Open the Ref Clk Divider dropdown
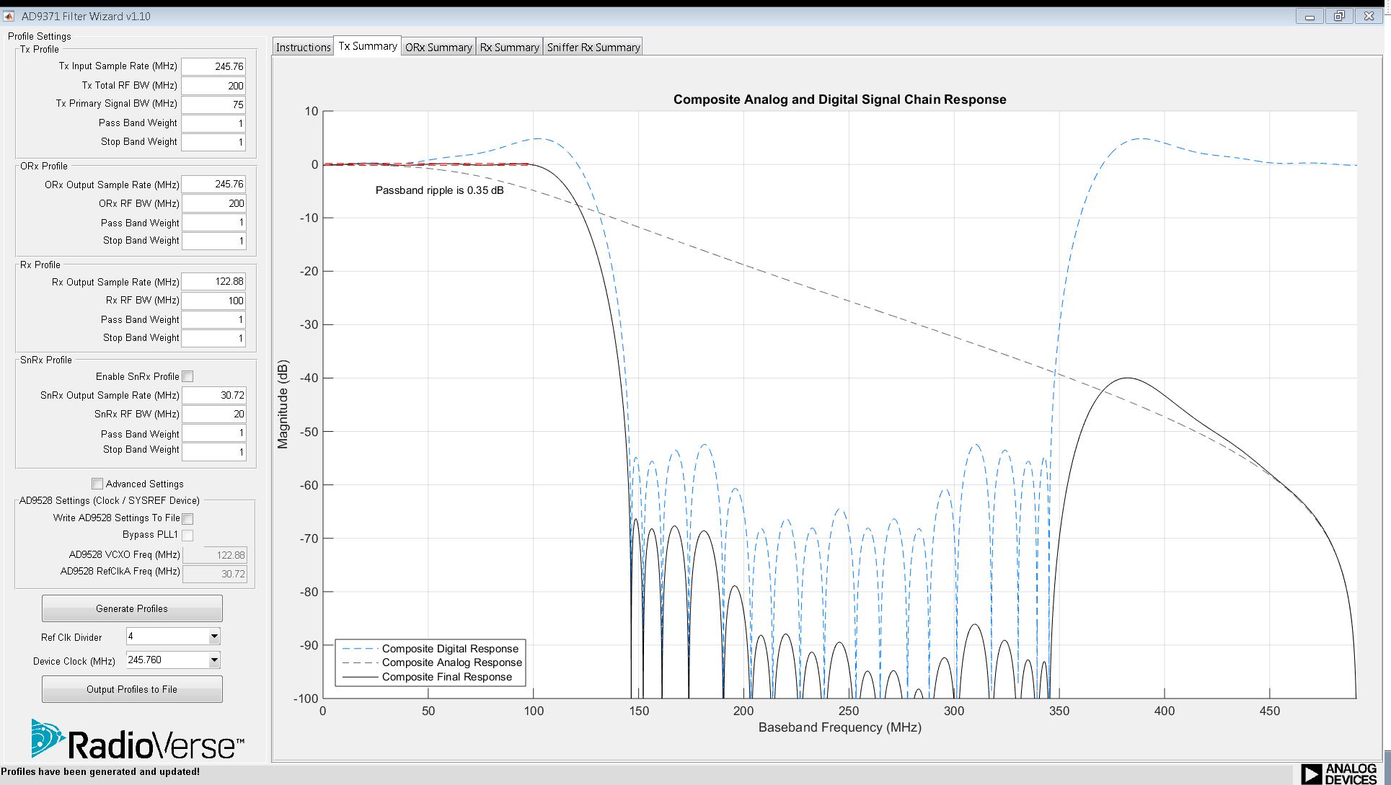 tap(214, 637)
